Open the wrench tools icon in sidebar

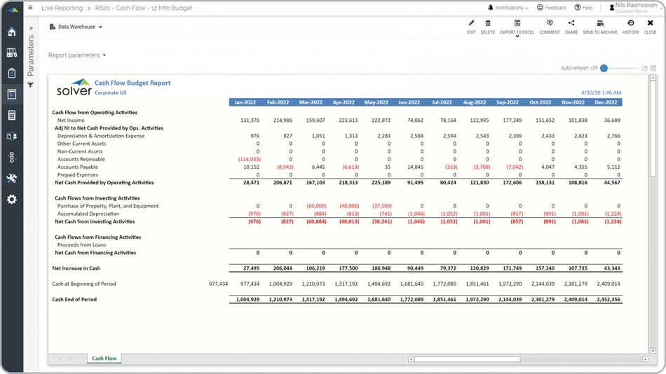[x=11, y=179]
